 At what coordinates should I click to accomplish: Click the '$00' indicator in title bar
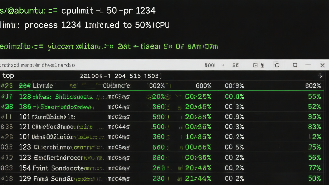(210, 65)
